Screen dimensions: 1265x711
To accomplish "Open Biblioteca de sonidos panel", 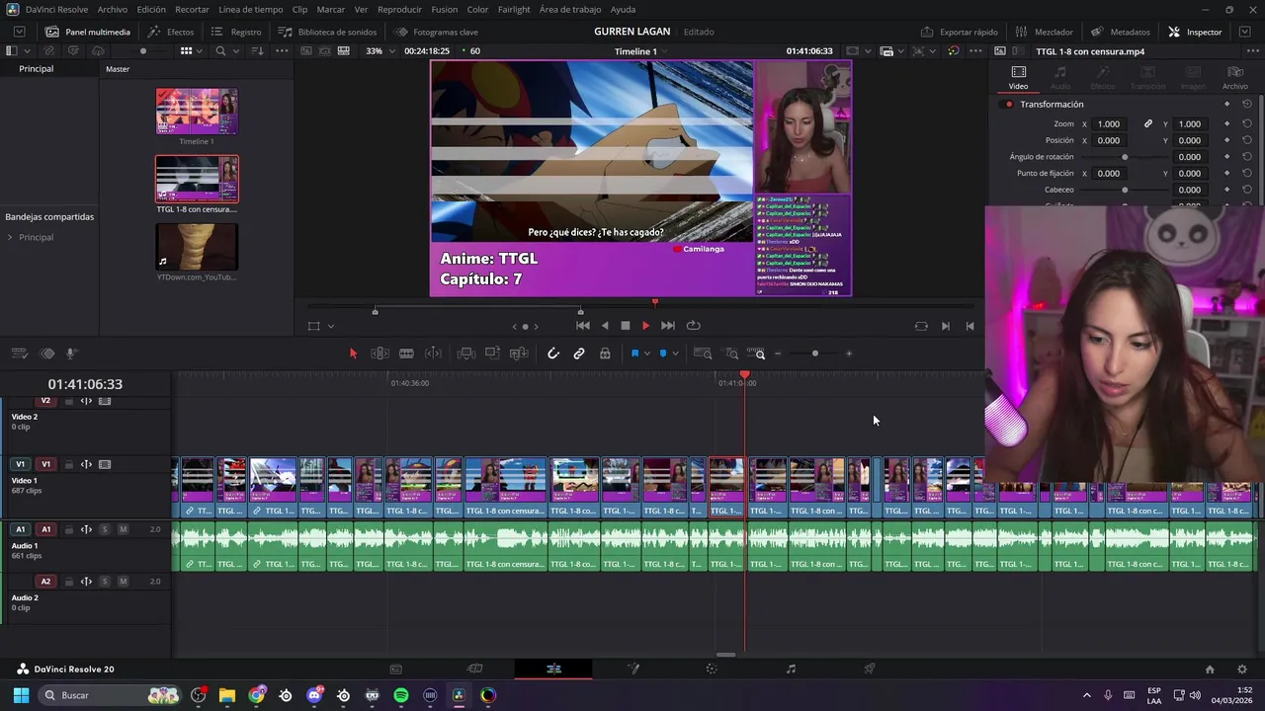I will 327,32.
